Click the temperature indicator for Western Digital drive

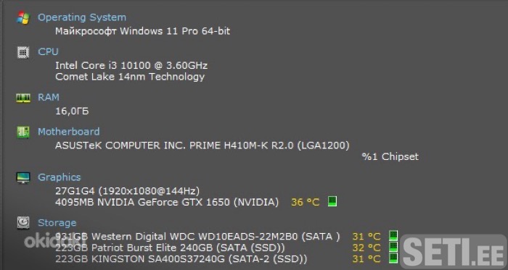[393, 235]
